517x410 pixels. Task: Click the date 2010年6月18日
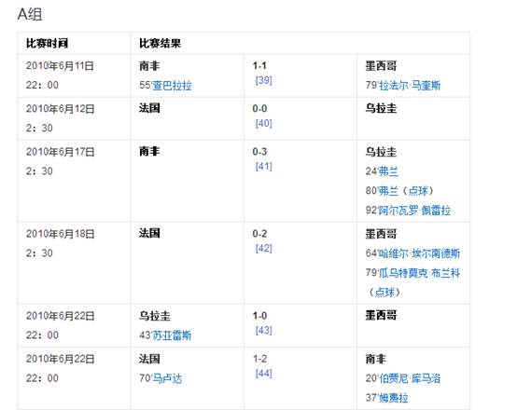(x=61, y=234)
